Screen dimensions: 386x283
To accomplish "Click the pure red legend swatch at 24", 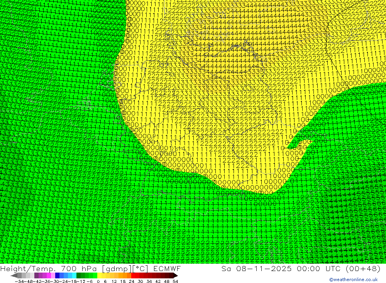I will point(133,275).
